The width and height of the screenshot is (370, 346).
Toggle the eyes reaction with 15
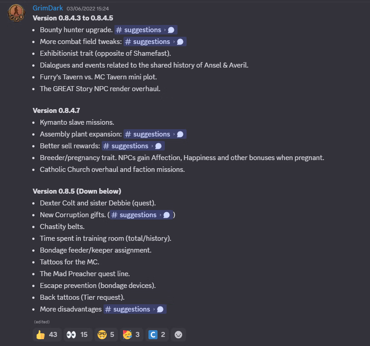coord(78,335)
